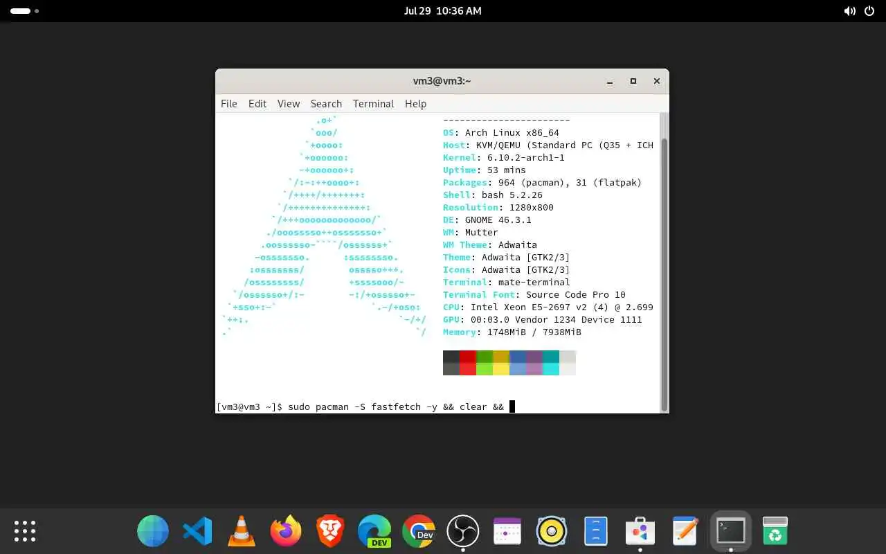Image resolution: width=886 pixels, height=554 pixels.
Task: Open the green recycle trash icon
Action: [x=775, y=531]
